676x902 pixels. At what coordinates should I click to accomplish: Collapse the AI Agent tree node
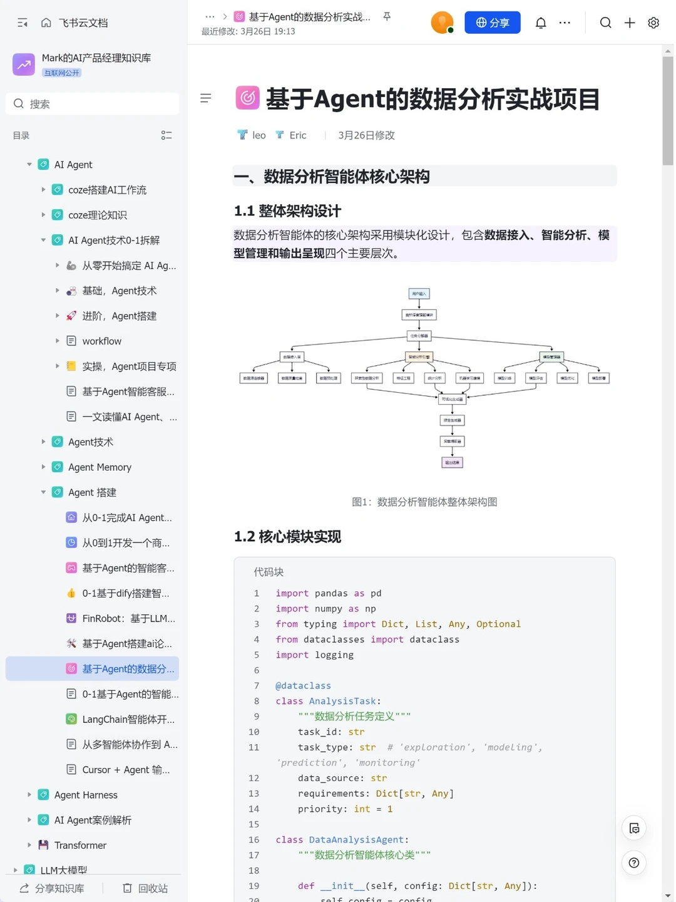click(29, 164)
